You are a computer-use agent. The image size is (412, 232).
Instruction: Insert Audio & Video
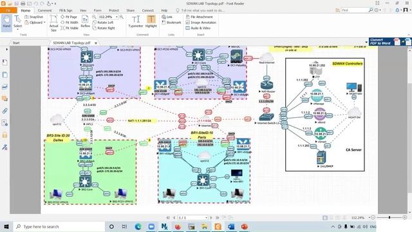tap(198, 28)
